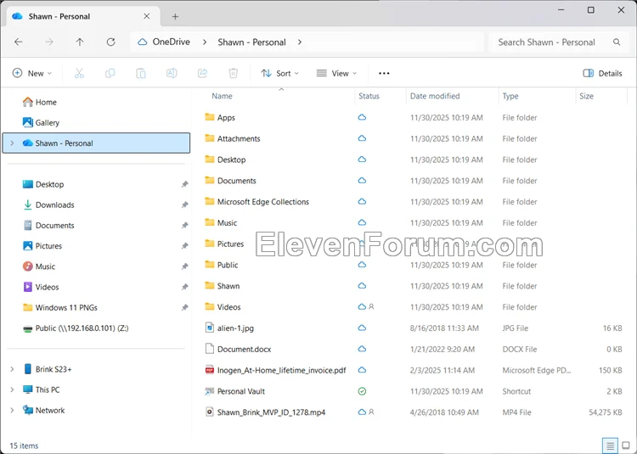Image resolution: width=637 pixels, height=454 pixels.
Task: Toggle the Details pane button
Action: click(602, 74)
